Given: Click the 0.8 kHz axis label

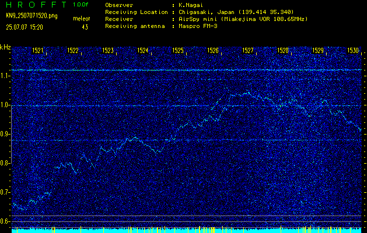Looking at the screenshot, I should [x=4, y=163].
